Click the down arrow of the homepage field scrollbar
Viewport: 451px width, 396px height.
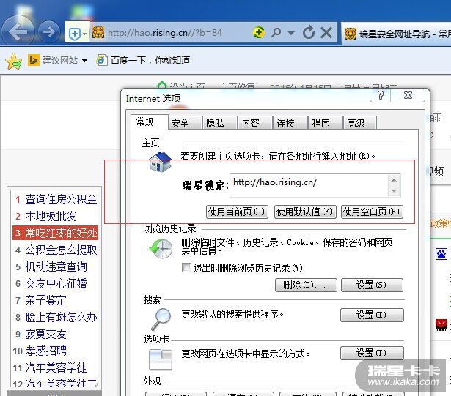[394, 190]
